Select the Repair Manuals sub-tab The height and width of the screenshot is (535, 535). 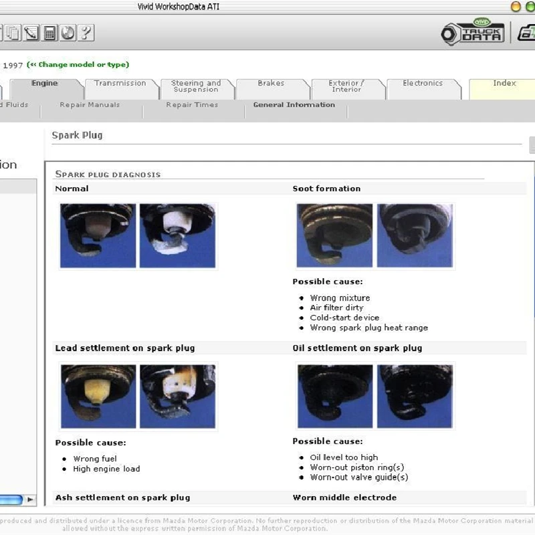tap(90, 105)
